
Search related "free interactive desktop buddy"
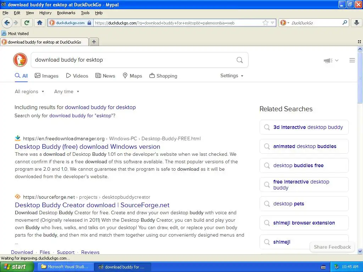304,185
